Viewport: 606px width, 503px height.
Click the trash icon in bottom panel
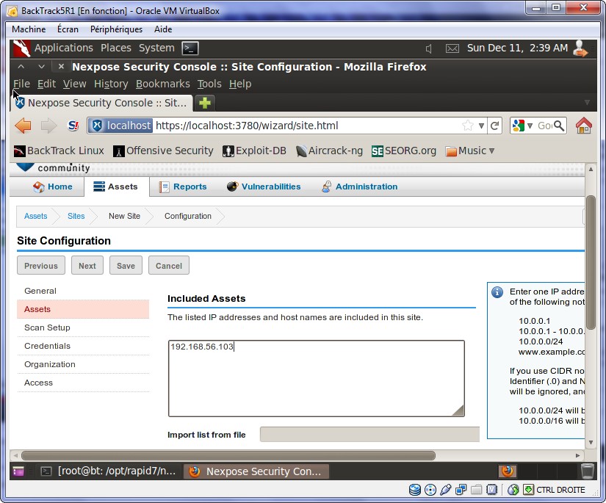(x=587, y=471)
